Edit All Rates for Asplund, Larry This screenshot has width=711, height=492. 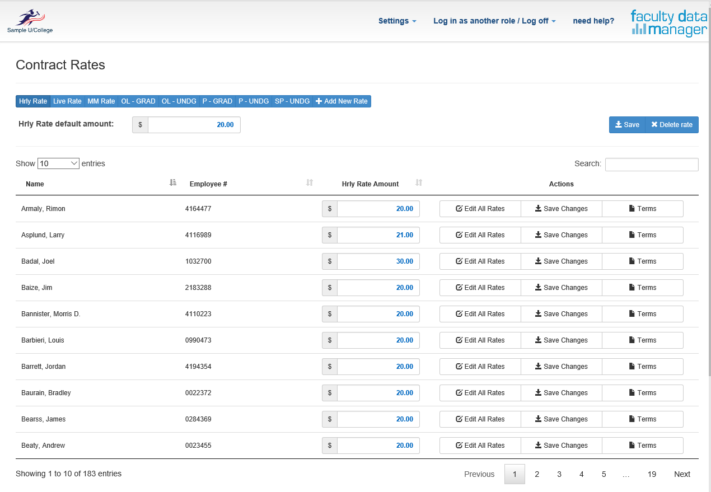[x=480, y=235]
